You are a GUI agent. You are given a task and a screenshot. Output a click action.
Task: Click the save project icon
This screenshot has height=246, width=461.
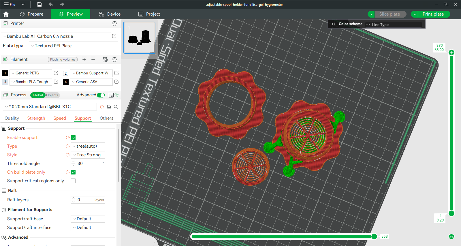click(x=39, y=4)
